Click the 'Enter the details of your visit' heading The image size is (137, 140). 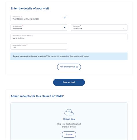click(30, 8)
